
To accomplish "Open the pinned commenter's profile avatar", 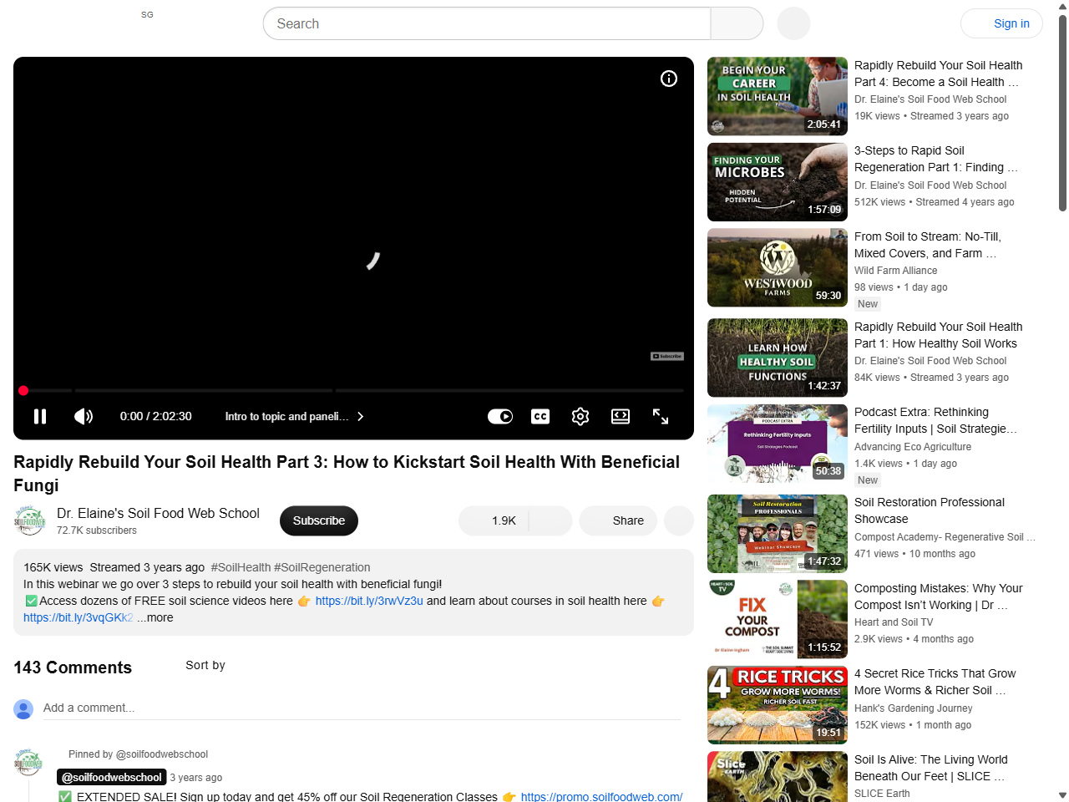I will click(28, 763).
